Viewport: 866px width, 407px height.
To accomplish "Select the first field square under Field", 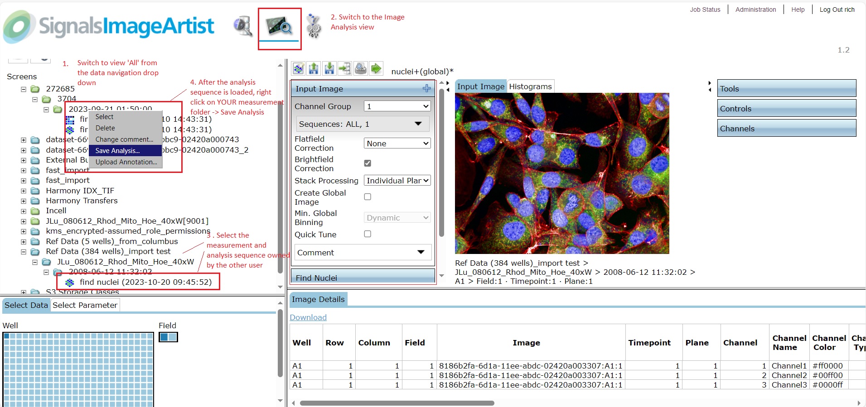I will coord(164,337).
